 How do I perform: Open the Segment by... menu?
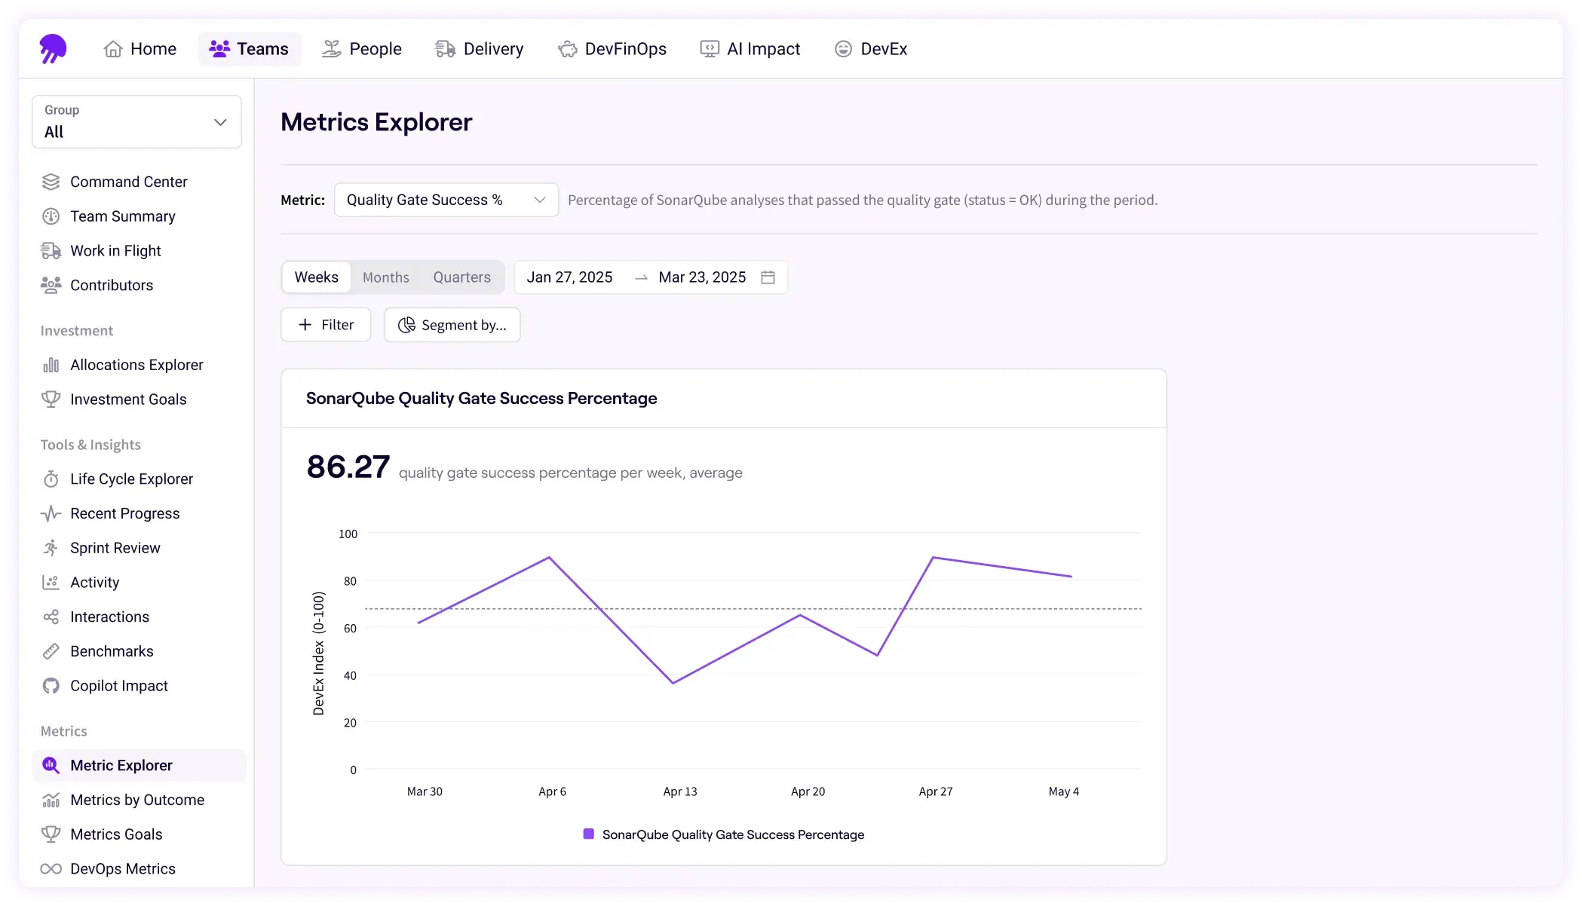click(x=452, y=325)
